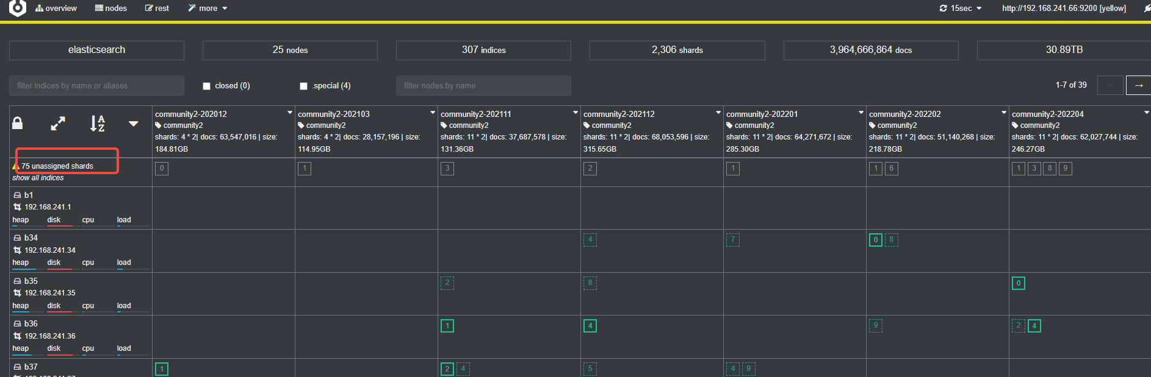Open the nodes tab

tap(111, 9)
